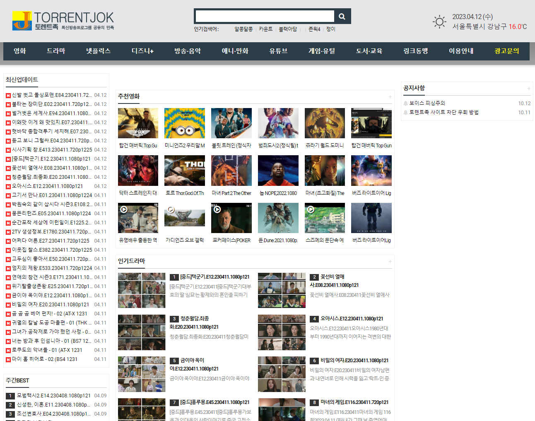Expand 공지사항 section with plus icon
The image size is (535, 421).
pos(529,88)
